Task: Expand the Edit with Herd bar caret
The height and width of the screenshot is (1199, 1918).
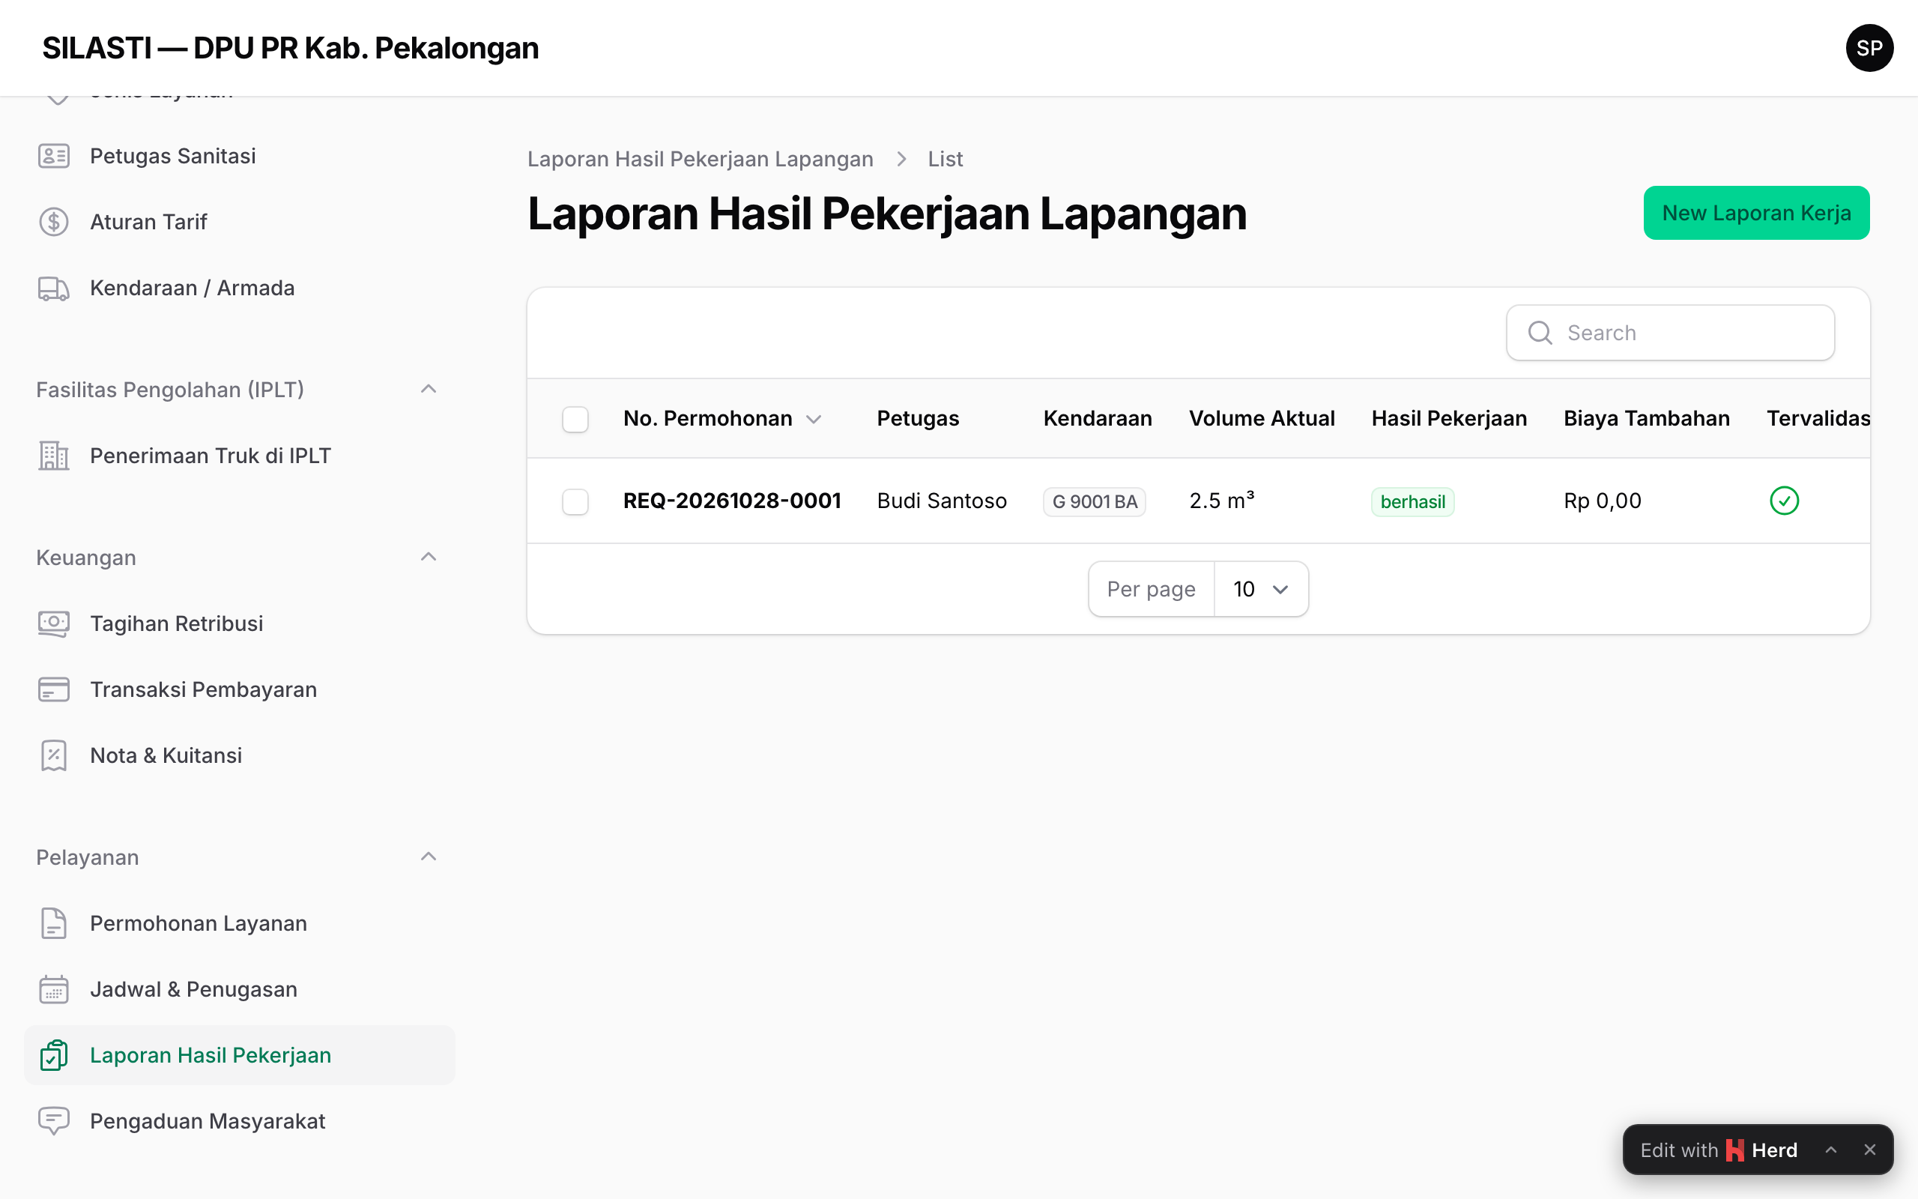Action: click(x=1831, y=1150)
